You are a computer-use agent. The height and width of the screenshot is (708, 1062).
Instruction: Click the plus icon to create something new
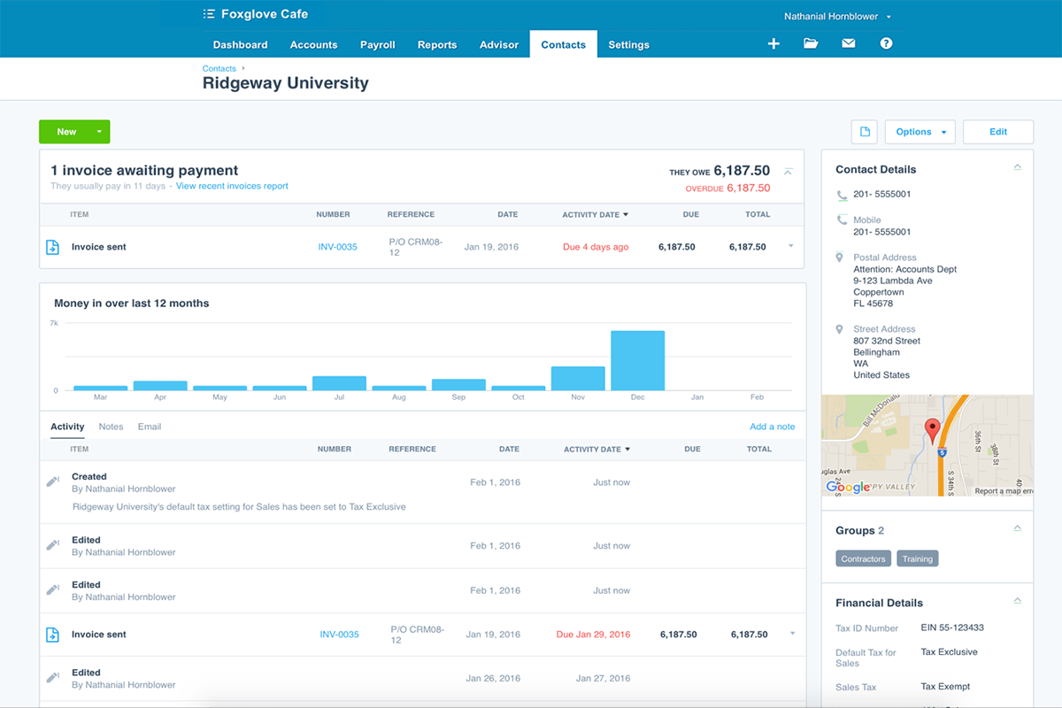tap(773, 42)
